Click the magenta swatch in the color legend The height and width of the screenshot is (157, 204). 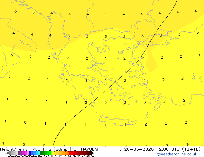[26, 153]
